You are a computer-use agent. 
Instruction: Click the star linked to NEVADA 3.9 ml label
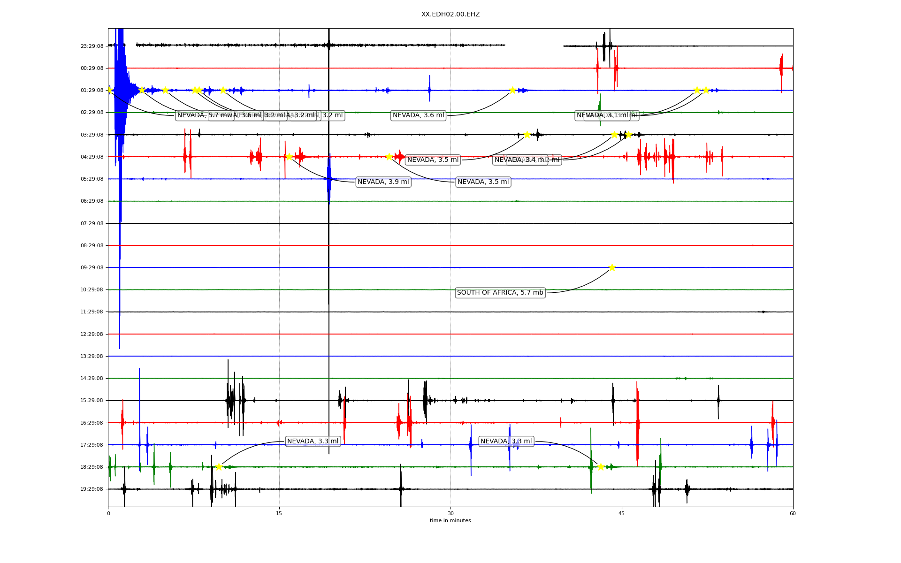pos(289,157)
